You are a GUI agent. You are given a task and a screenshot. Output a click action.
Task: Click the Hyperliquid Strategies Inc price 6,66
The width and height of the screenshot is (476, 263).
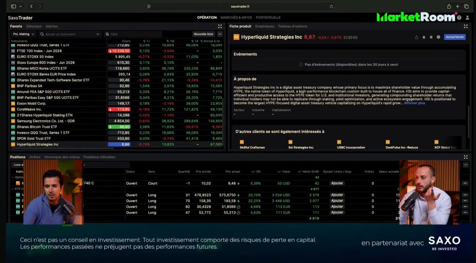(119, 144)
